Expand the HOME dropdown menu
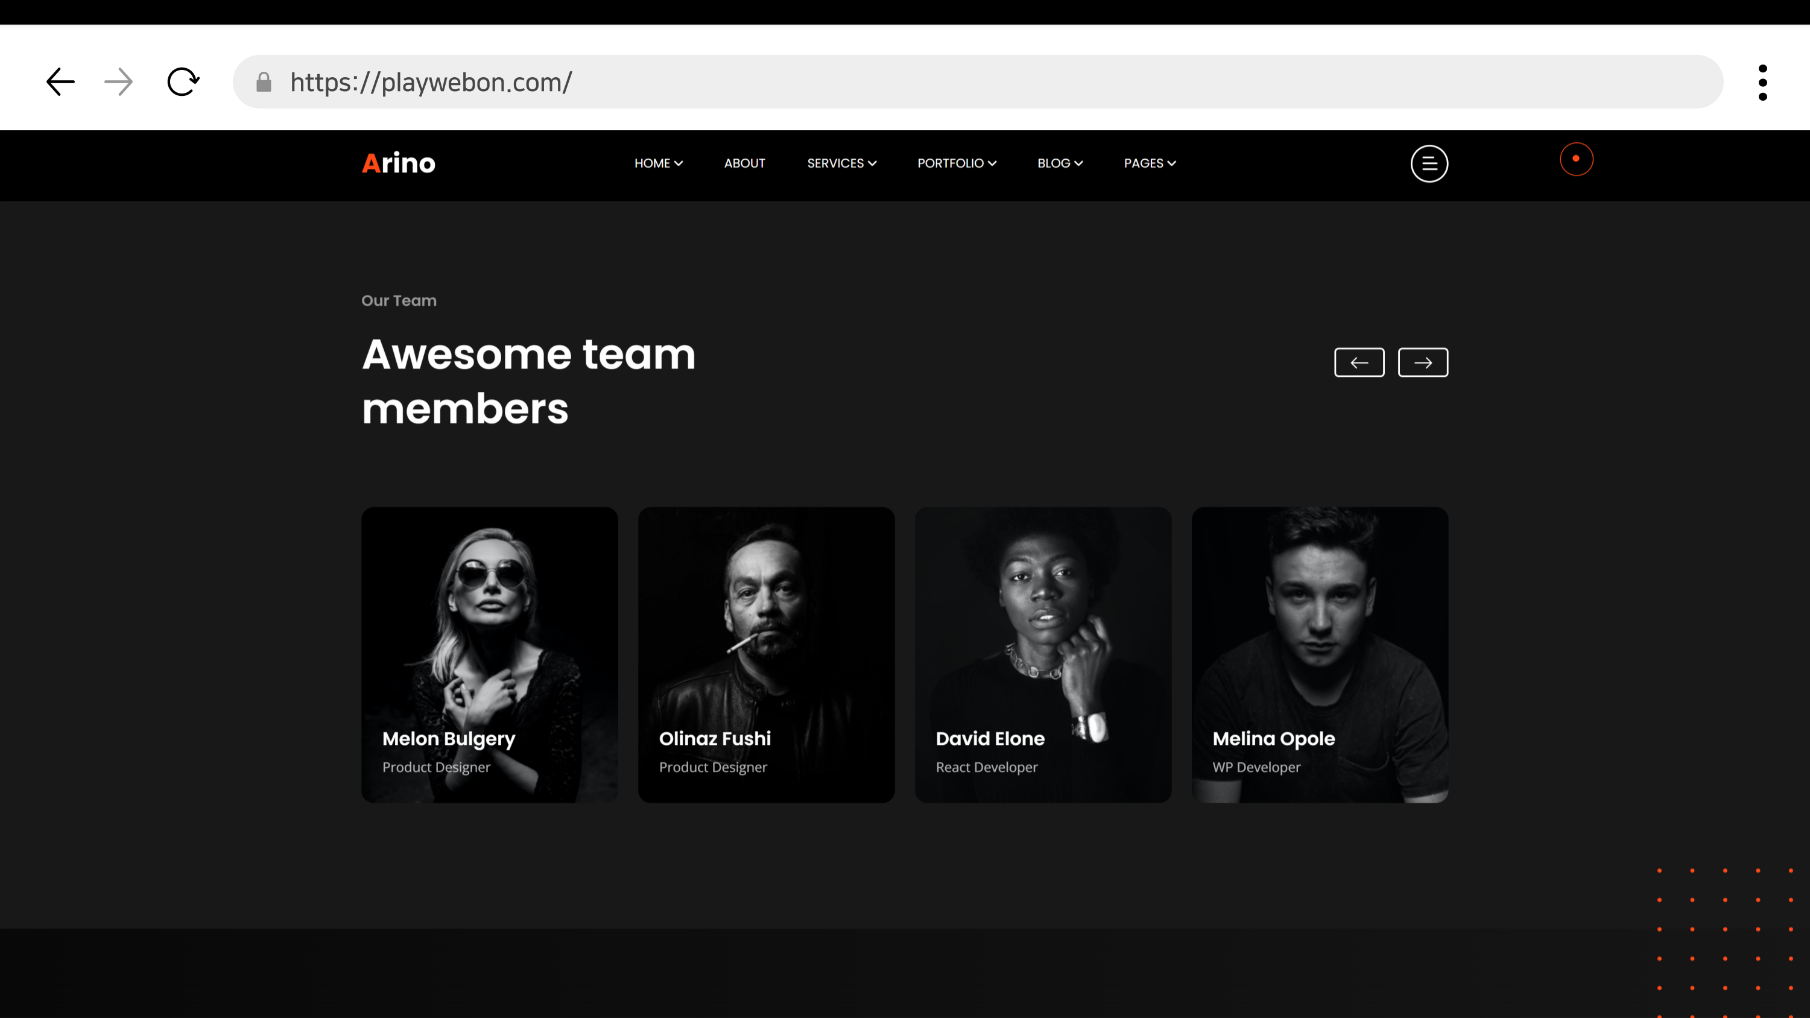1810x1018 pixels. point(657,163)
